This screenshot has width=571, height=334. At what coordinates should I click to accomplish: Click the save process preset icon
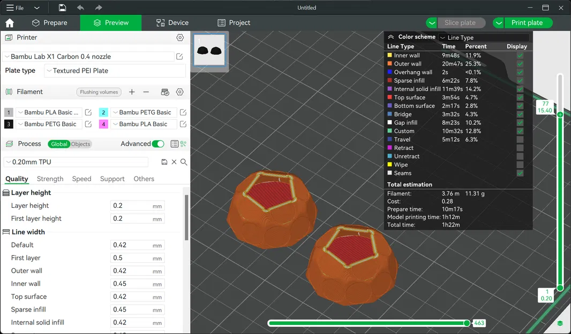[x=164, y=161]
